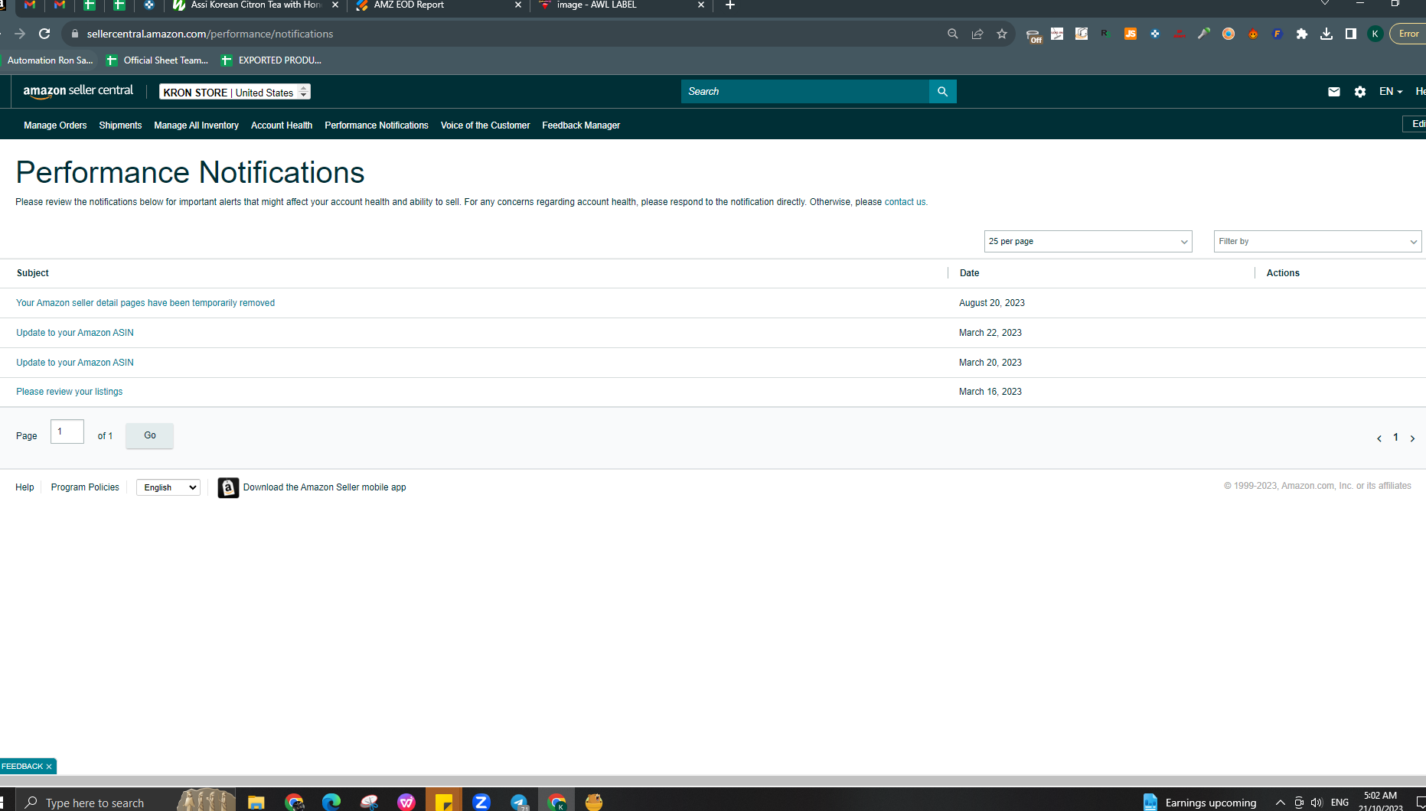
Task: Open Sticky Notes from the taskbar
Action: pyautogui.click(x=444, y=802)
